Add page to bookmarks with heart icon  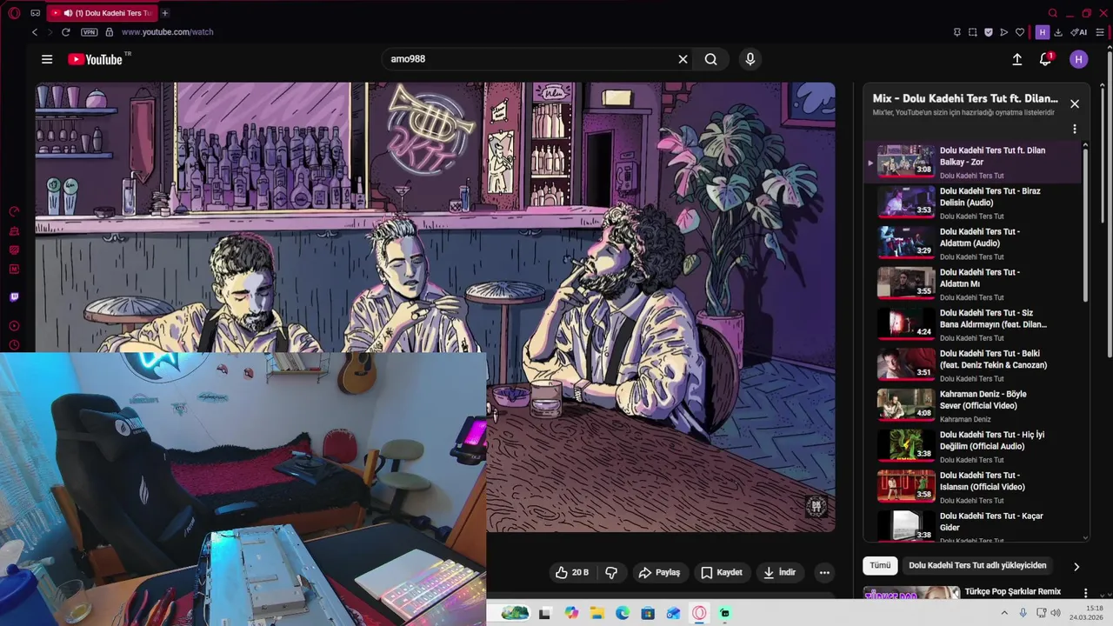coord(1020,32)
